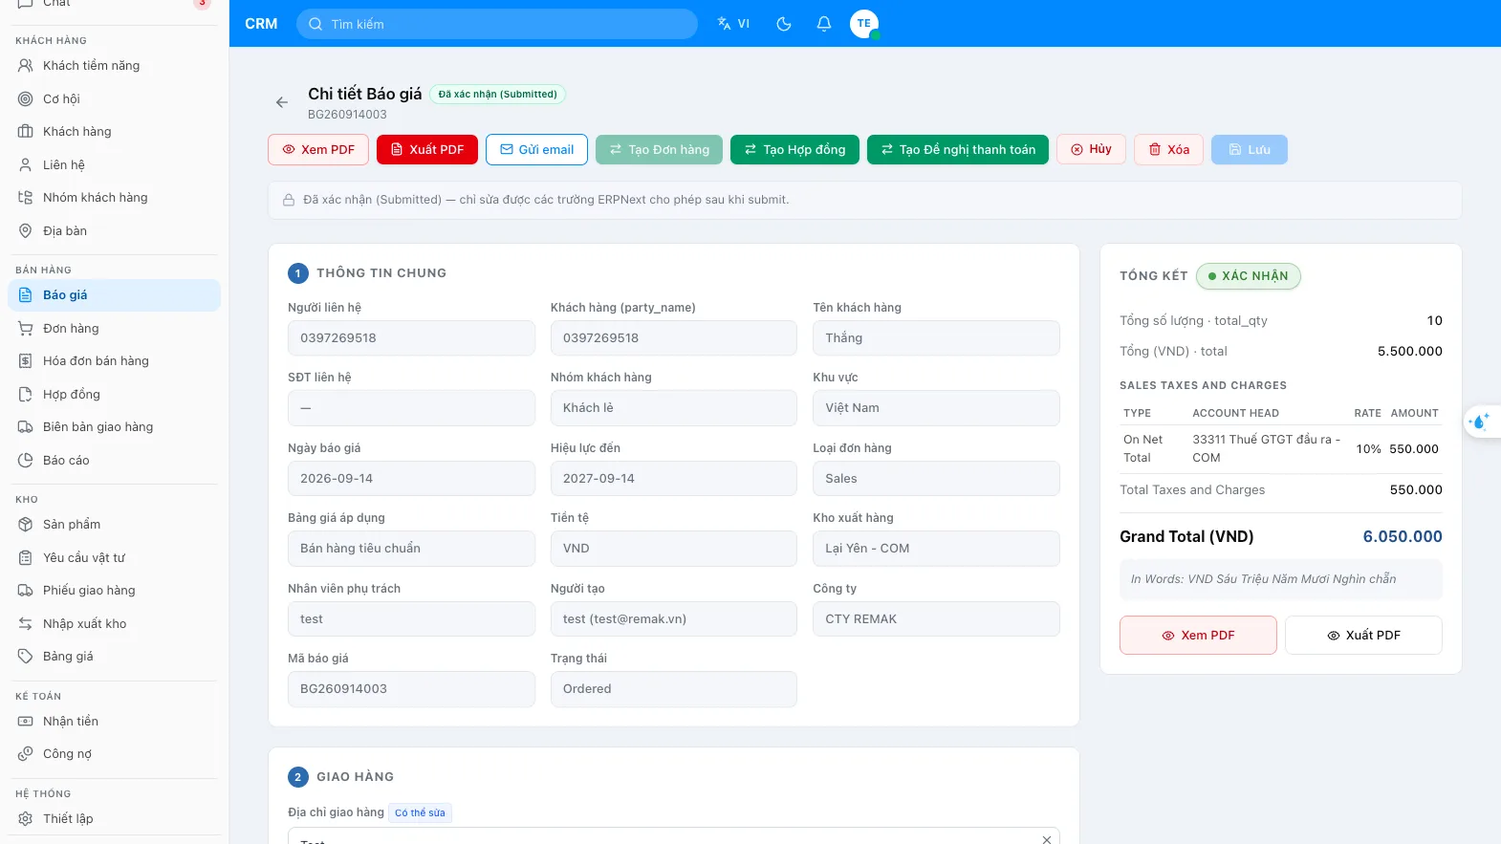Open Nhóm khách hàng sidebar item

point(114,198)
